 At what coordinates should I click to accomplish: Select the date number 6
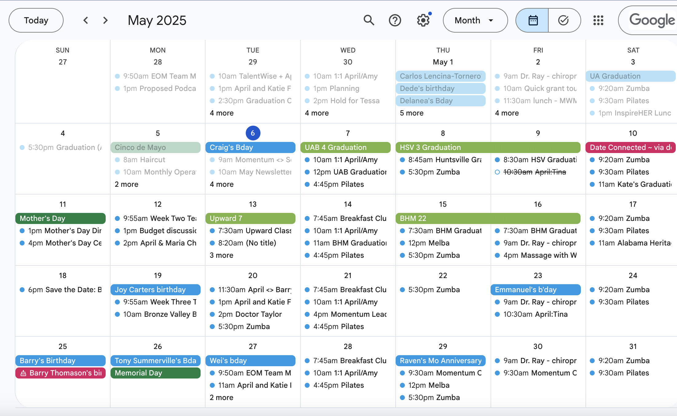click(253, 133)
